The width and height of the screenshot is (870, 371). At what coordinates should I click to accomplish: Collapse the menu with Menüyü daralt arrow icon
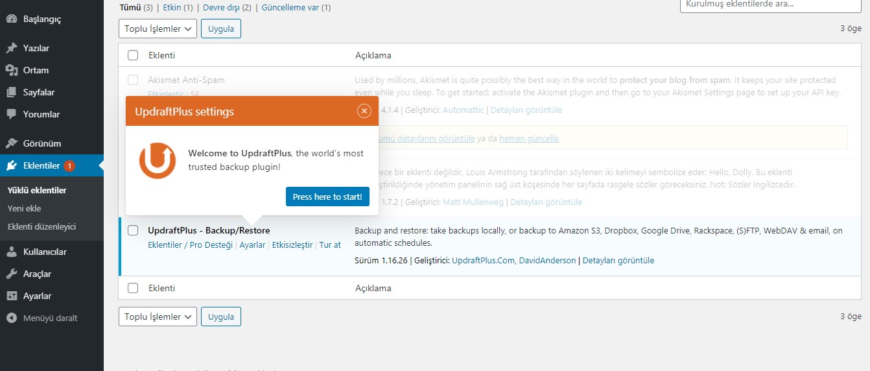pyautogui.click(x=11, y=318)
